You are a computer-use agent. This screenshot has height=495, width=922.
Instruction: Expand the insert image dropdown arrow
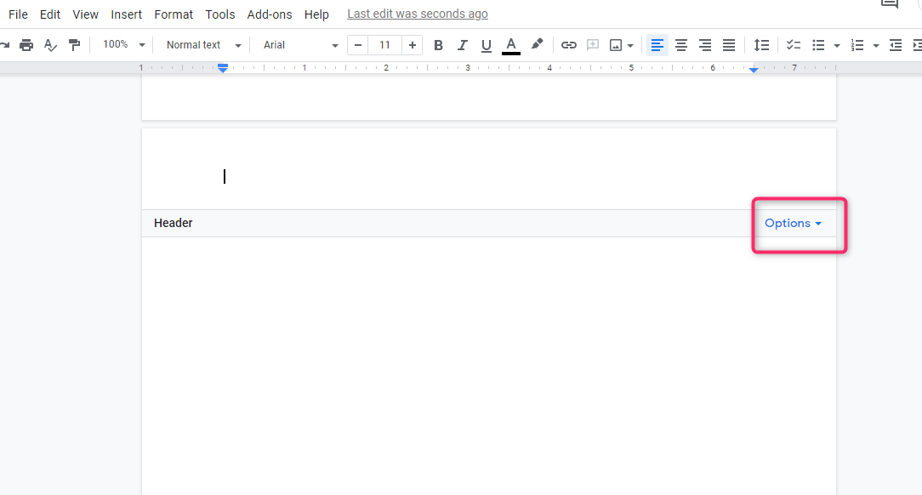tap(630, 45)
